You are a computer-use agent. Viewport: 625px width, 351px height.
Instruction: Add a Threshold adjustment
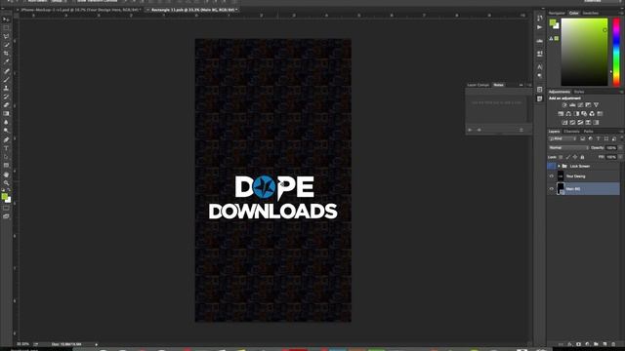pos(580,123)
